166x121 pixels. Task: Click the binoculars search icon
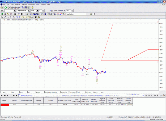(27, 14)
